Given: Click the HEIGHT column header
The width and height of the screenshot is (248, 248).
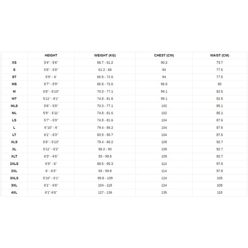Looking at the screenshot, I should click(x=51, y=55).
